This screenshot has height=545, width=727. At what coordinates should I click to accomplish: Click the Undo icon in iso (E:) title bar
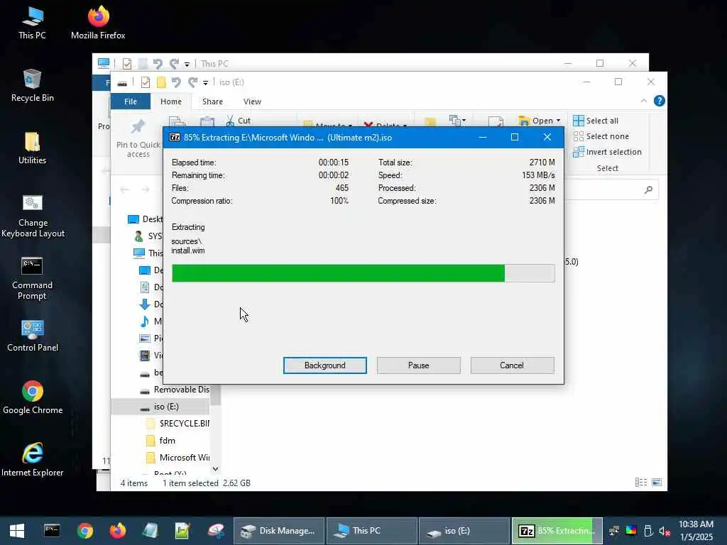tap(176, 82)
